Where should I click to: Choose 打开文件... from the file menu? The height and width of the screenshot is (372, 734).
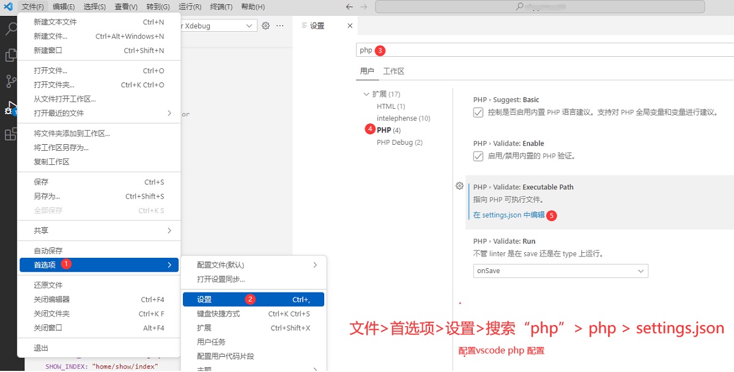99,71
